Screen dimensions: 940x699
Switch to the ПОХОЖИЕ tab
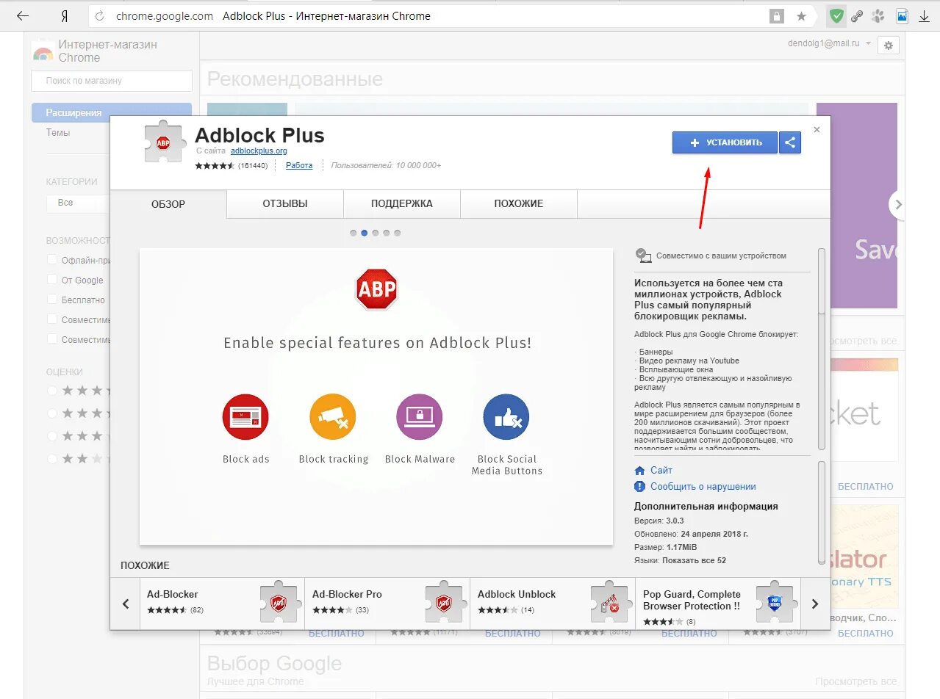[x=519, y=204]
